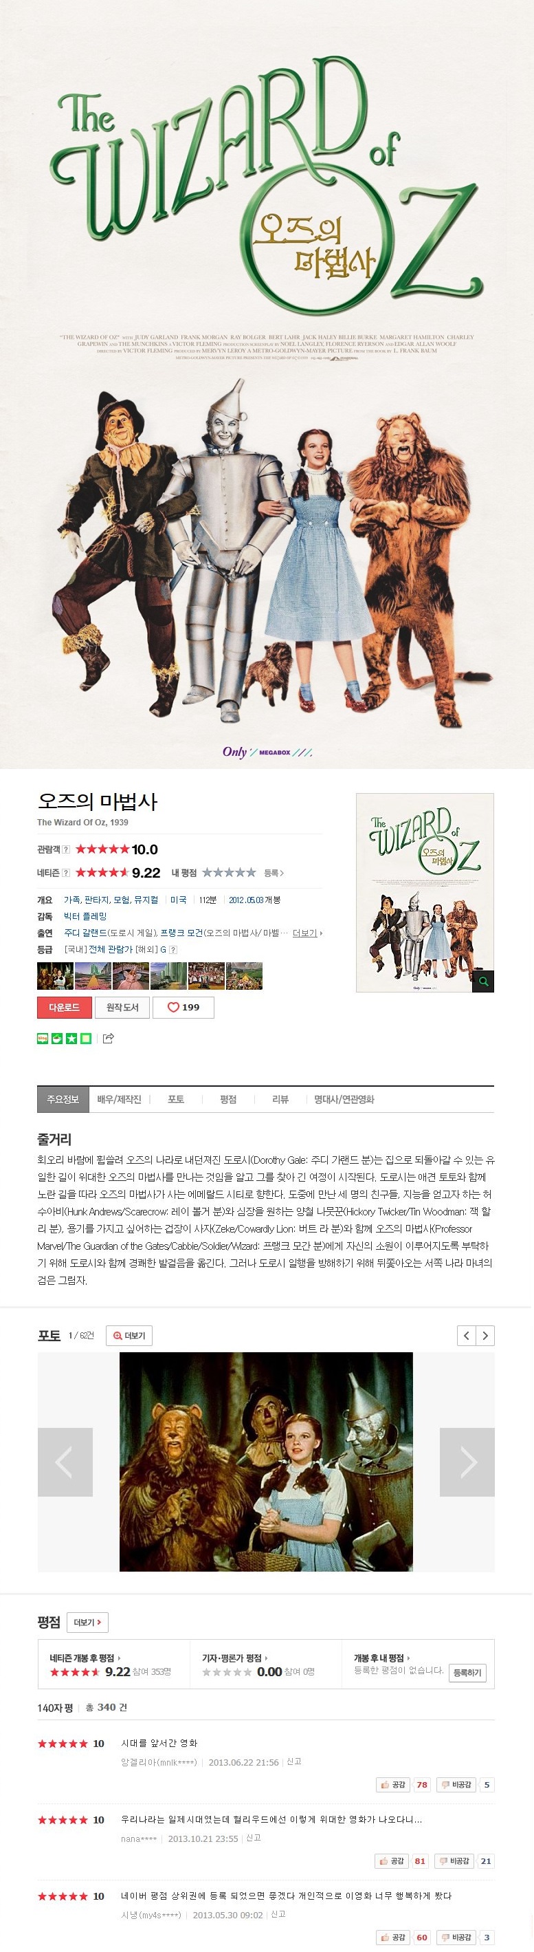The height and width of the screenshot is (1952, 534).
Task: Open the share arrow icon
Action: (109, 1038)
